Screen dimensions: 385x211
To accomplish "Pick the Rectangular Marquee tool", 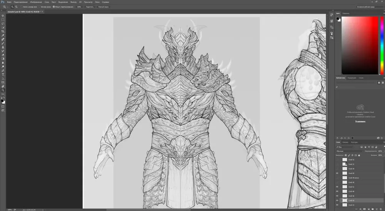I will (3, 20).
